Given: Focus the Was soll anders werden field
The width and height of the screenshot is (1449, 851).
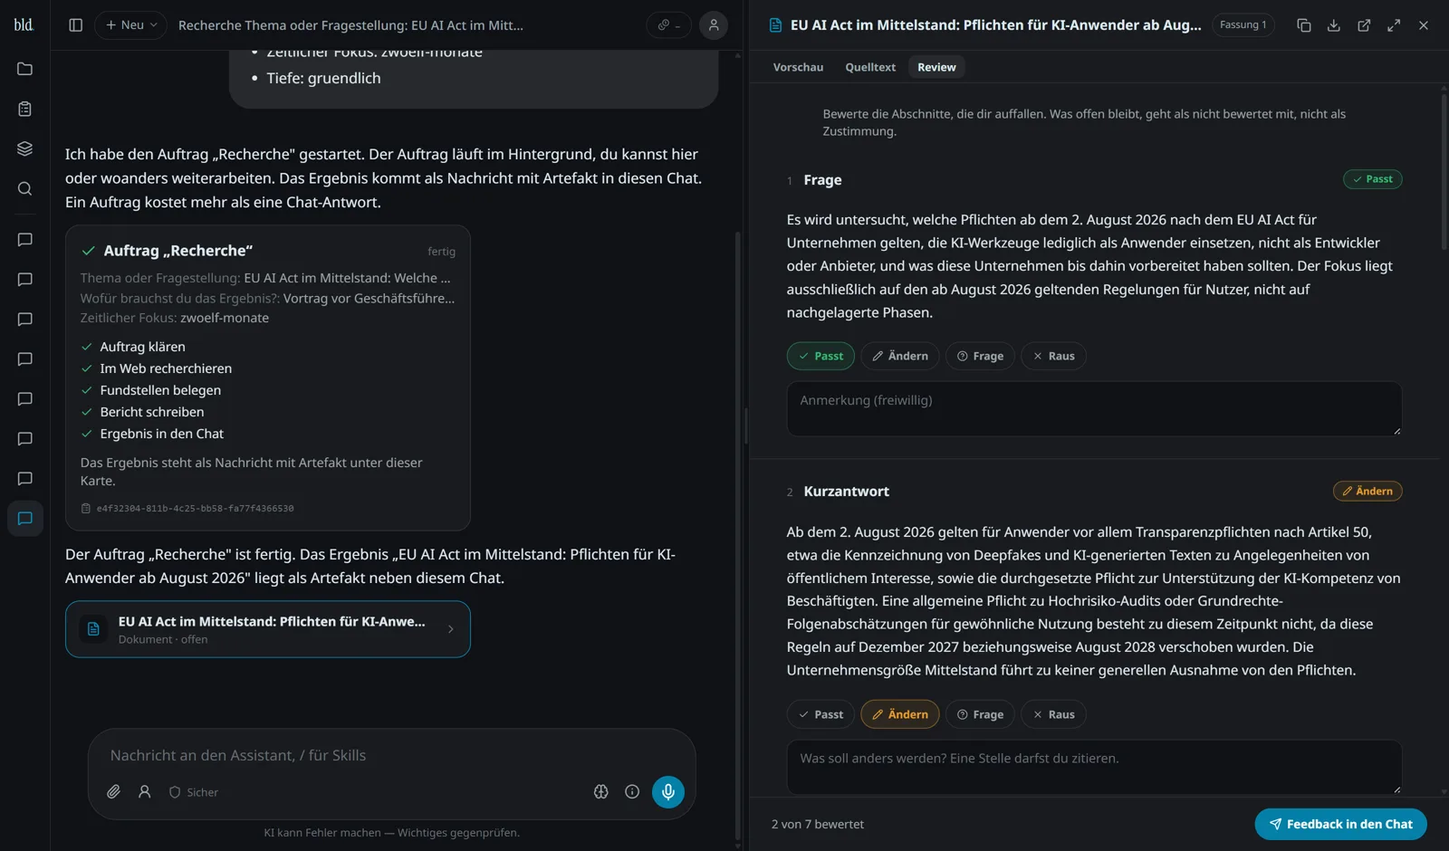Looking at the screenshot, I should click(x=1094, y=767).
